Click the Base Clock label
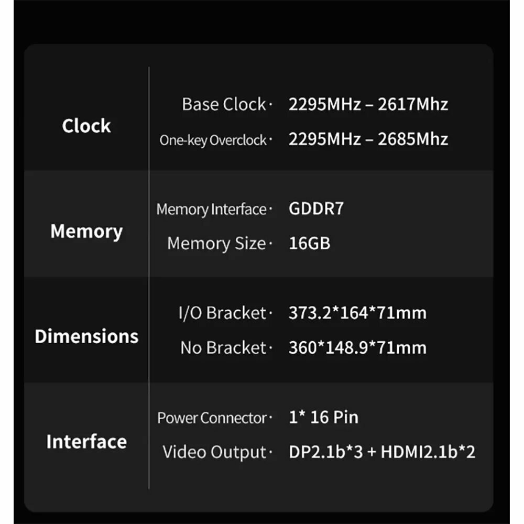The image size is (524, 524). (x=224, y=104)
